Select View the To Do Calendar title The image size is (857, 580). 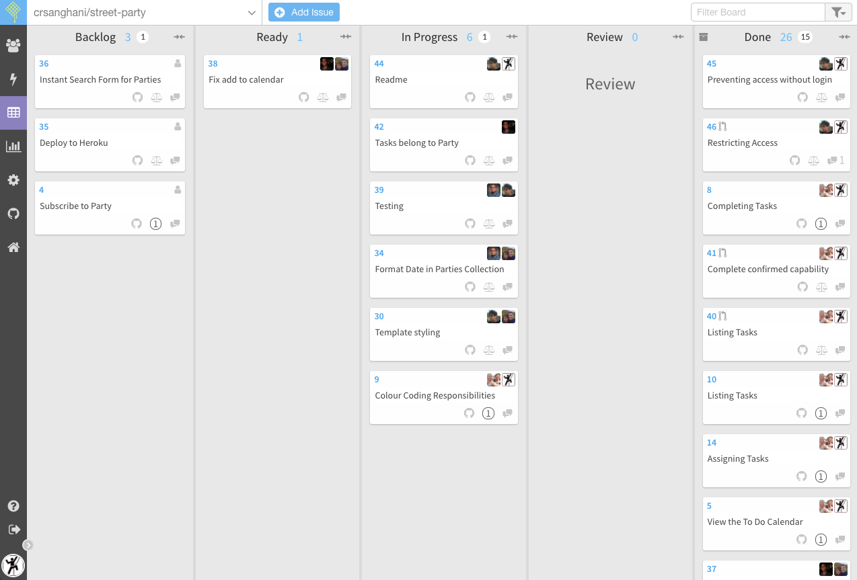[755, 522]
